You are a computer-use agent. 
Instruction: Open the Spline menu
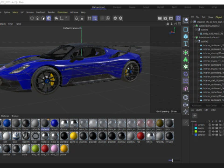coord(7,12)
